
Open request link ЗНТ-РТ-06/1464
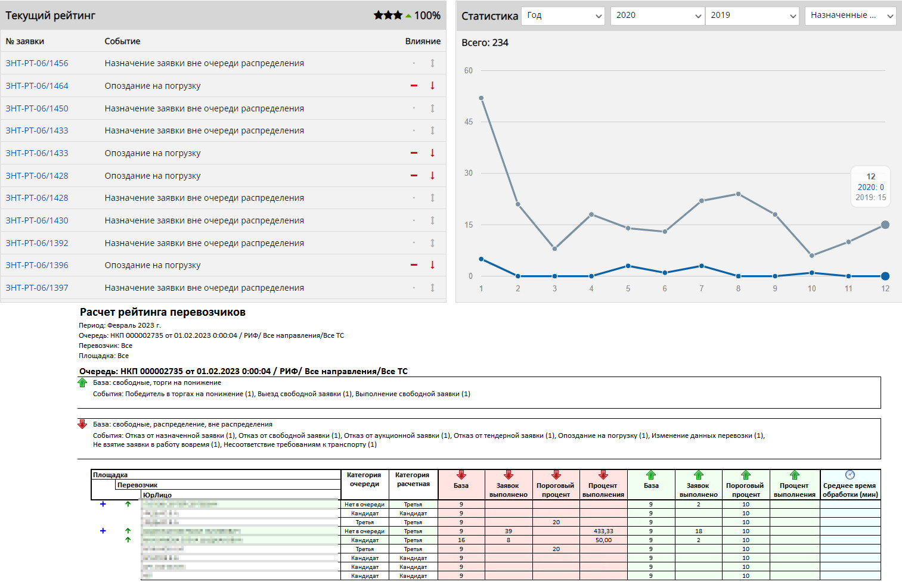37,86
